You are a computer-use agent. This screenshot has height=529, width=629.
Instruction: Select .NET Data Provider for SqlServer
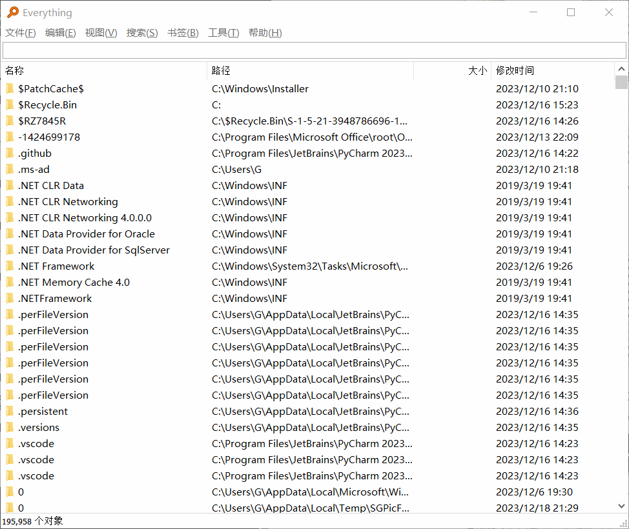tap(94, 250)
